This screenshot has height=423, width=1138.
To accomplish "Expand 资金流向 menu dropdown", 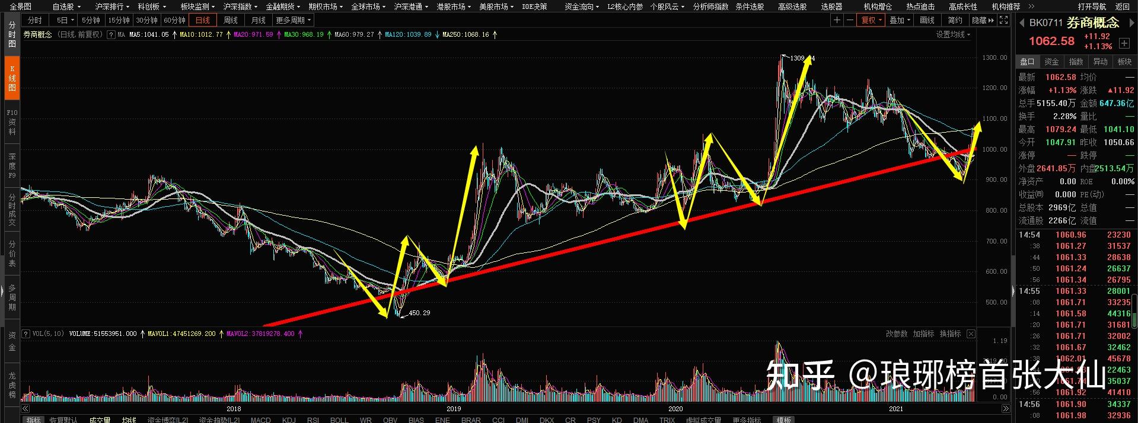I will [x=582, y=7].
